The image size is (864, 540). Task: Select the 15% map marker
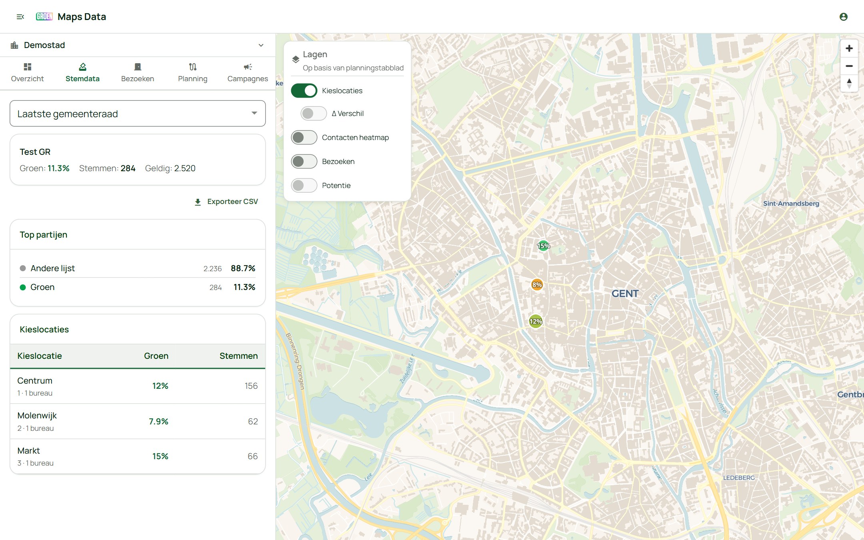click(x=543, y=246)
